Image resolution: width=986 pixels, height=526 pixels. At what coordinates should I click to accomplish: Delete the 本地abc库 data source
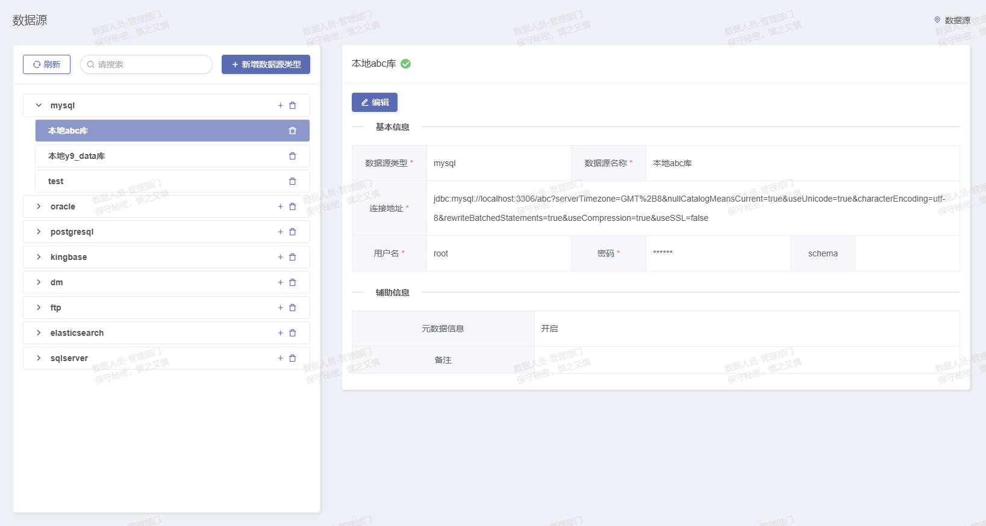[292, 131]
